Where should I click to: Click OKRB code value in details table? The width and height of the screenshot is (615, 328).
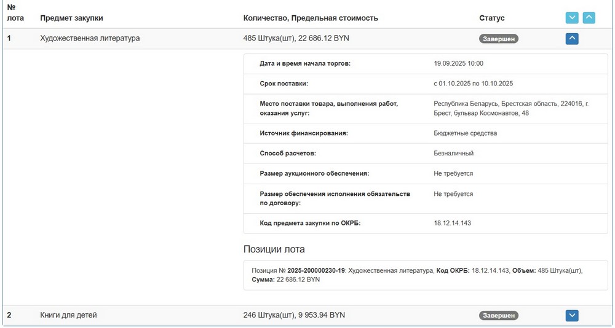(x=452, y=223)
